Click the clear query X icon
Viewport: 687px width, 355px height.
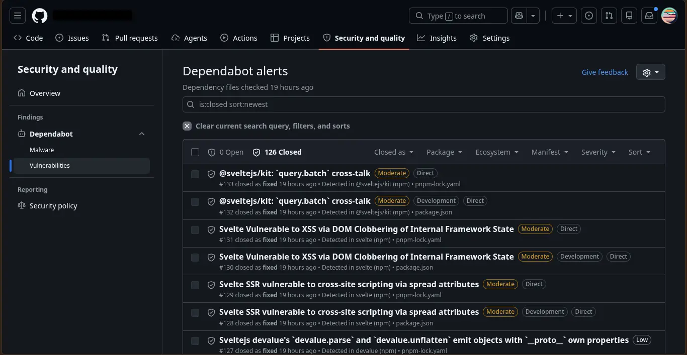tap(187, 126)
